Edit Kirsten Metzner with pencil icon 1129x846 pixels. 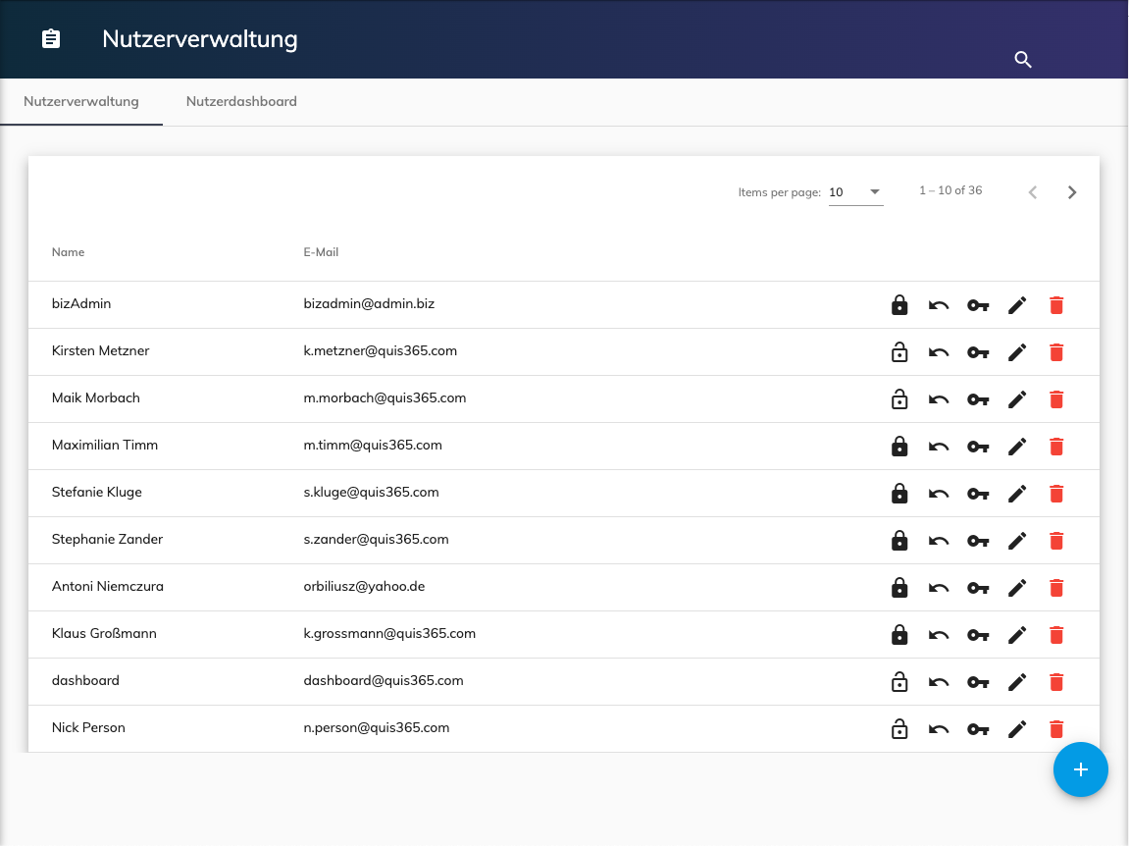coord(1017,352)
